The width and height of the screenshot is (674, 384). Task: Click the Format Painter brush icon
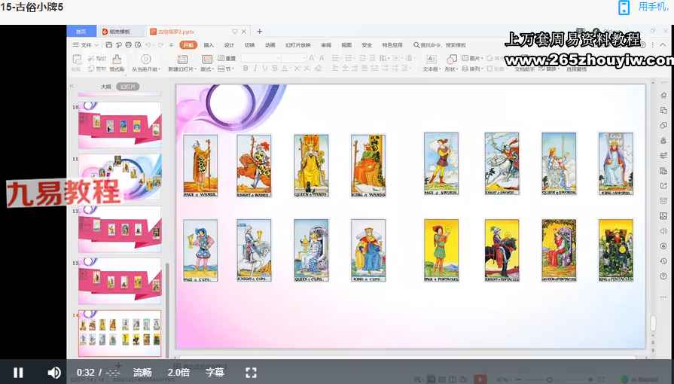pos(117,59)
